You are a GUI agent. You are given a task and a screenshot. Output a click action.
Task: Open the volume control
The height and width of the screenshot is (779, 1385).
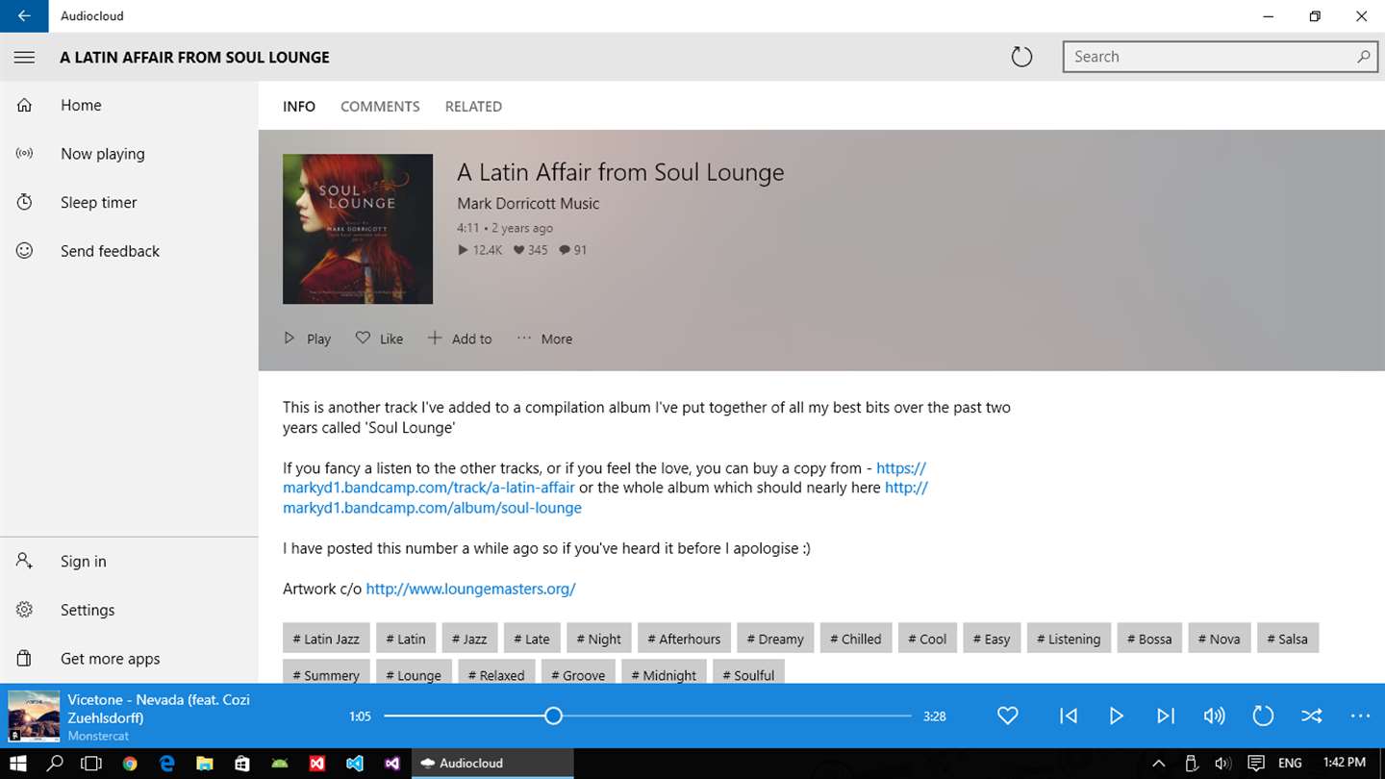tap(1214, 716)
